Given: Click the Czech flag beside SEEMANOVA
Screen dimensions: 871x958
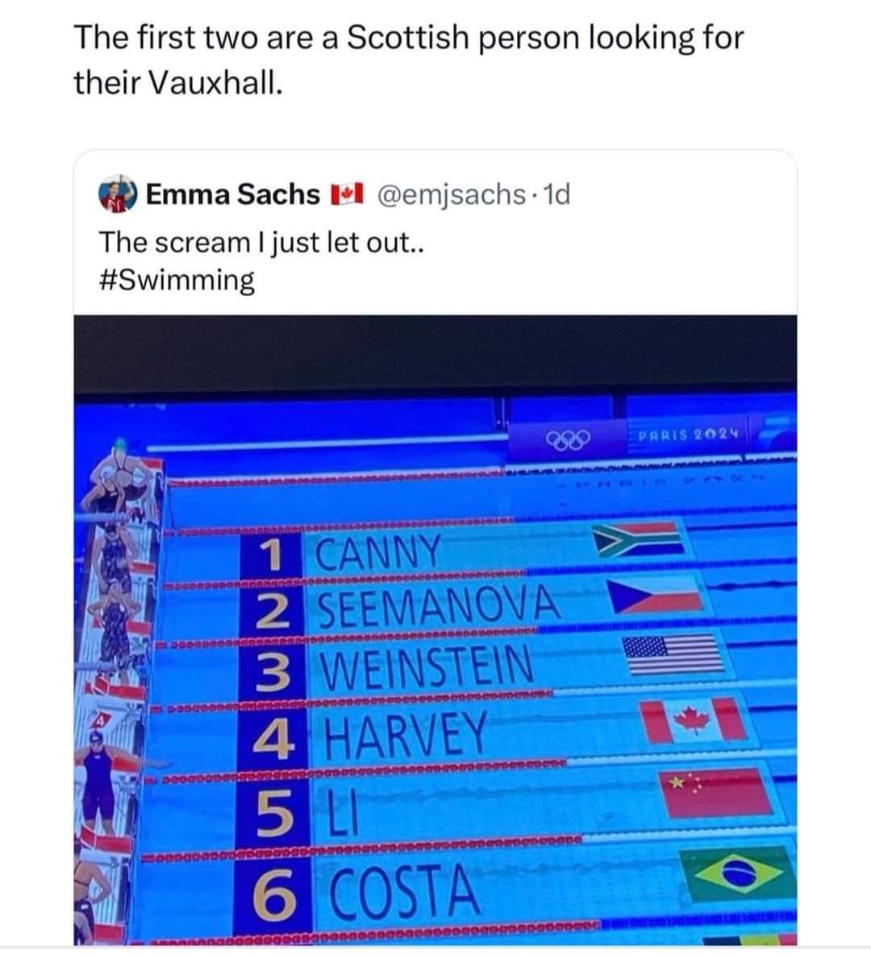Looking at the screenshot, I should tap(652, 597).
